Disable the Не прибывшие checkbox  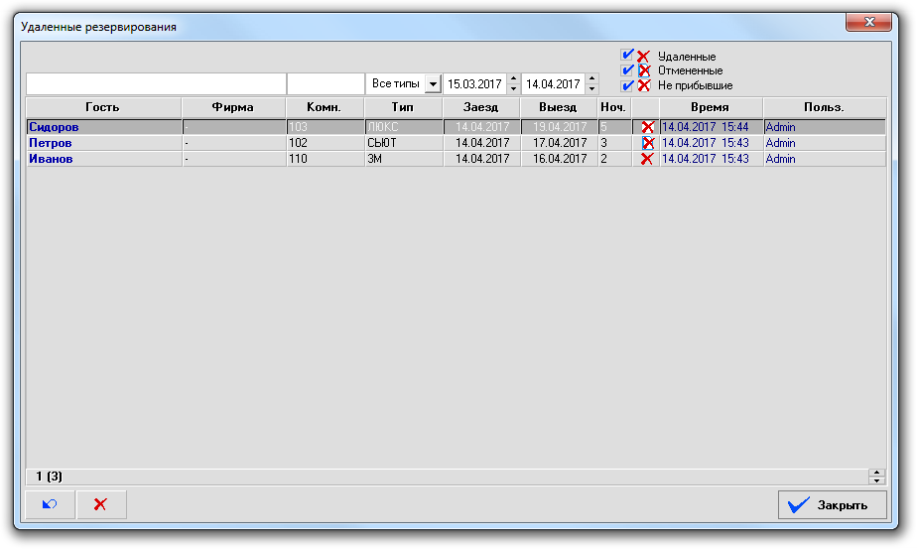coord(627,85)
